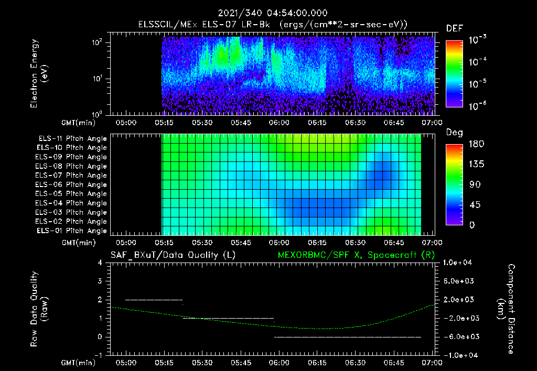This screenshot has width=537, height=371.
Task: Click the plot title timestamp 2021/340 04:54:00.000
Action: (x=273, y=13)
